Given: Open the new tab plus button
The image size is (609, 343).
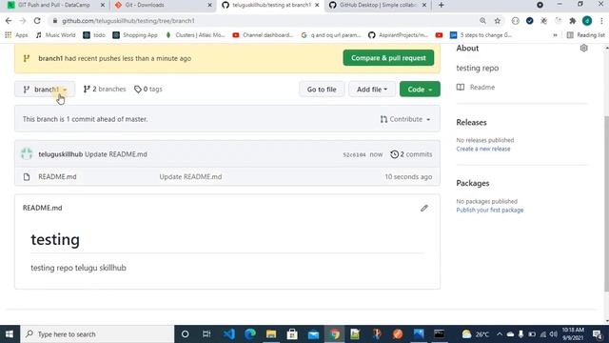Looking at the screenshot, I should [442, 5].
